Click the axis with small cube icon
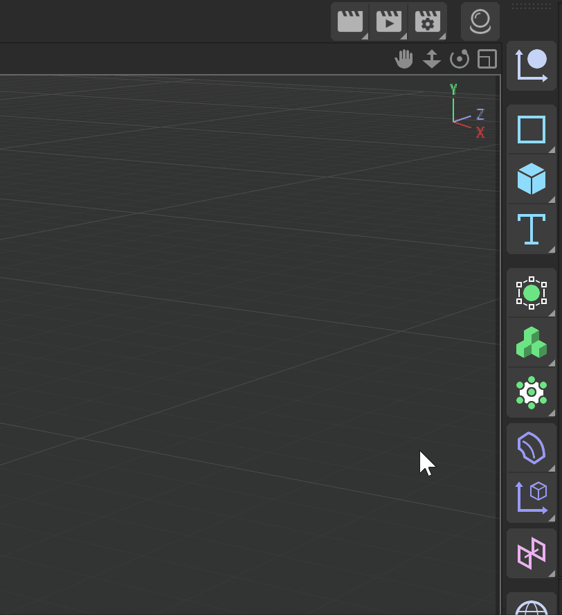Image resolution: width=562 pixels, height=615 pixels. [532, 497]
